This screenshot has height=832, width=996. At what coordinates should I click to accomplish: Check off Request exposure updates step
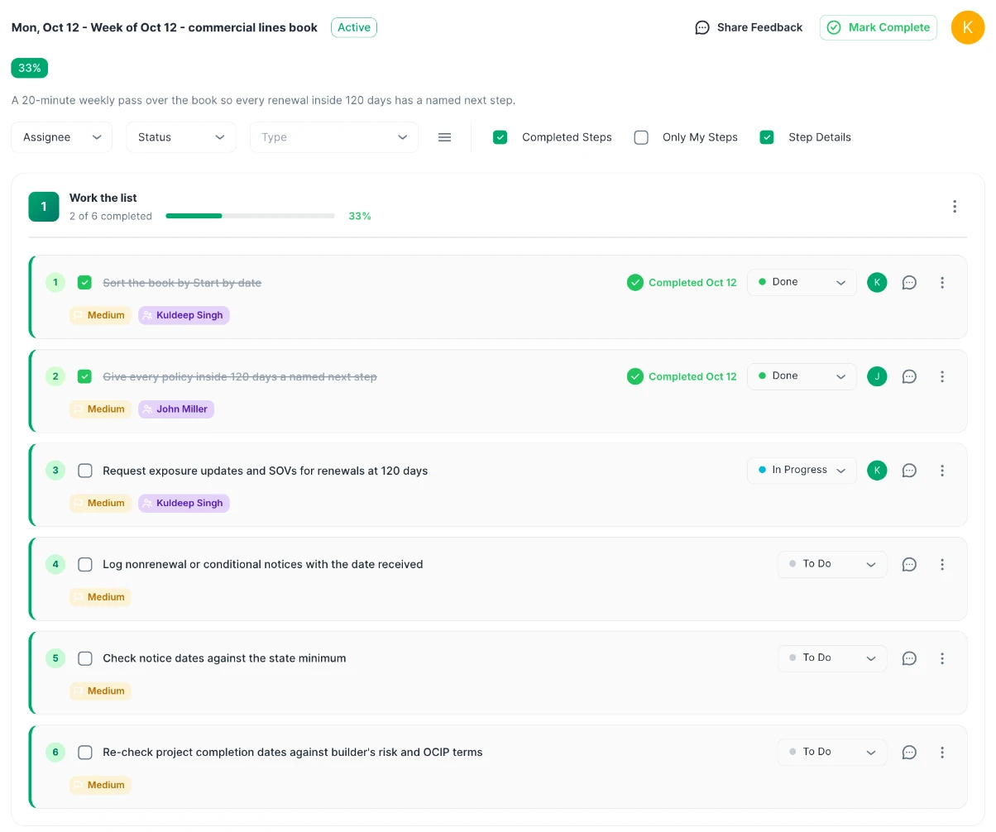(x=84, y=471)
